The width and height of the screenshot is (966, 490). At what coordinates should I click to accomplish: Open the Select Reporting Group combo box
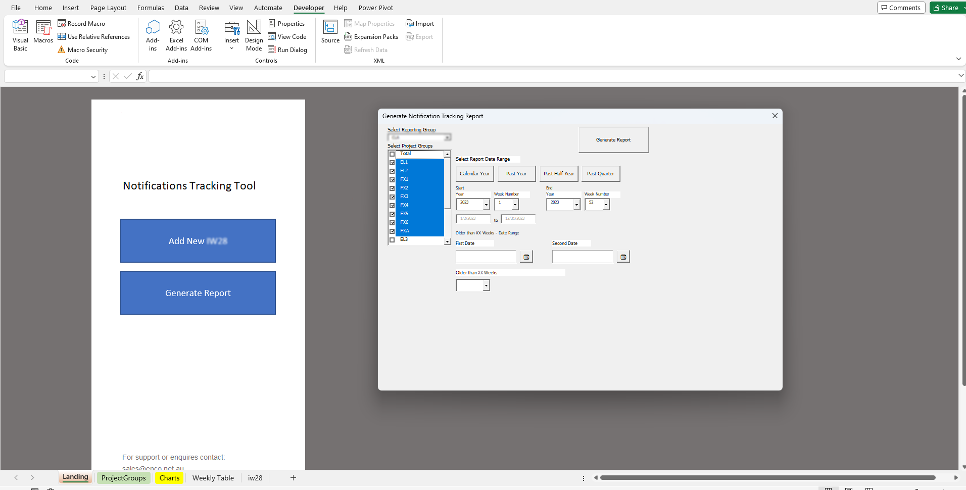(419, 137)
